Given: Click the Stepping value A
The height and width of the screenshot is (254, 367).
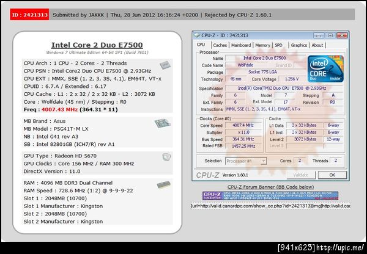Looking at the screenshot, I should (x=333, y=95).
